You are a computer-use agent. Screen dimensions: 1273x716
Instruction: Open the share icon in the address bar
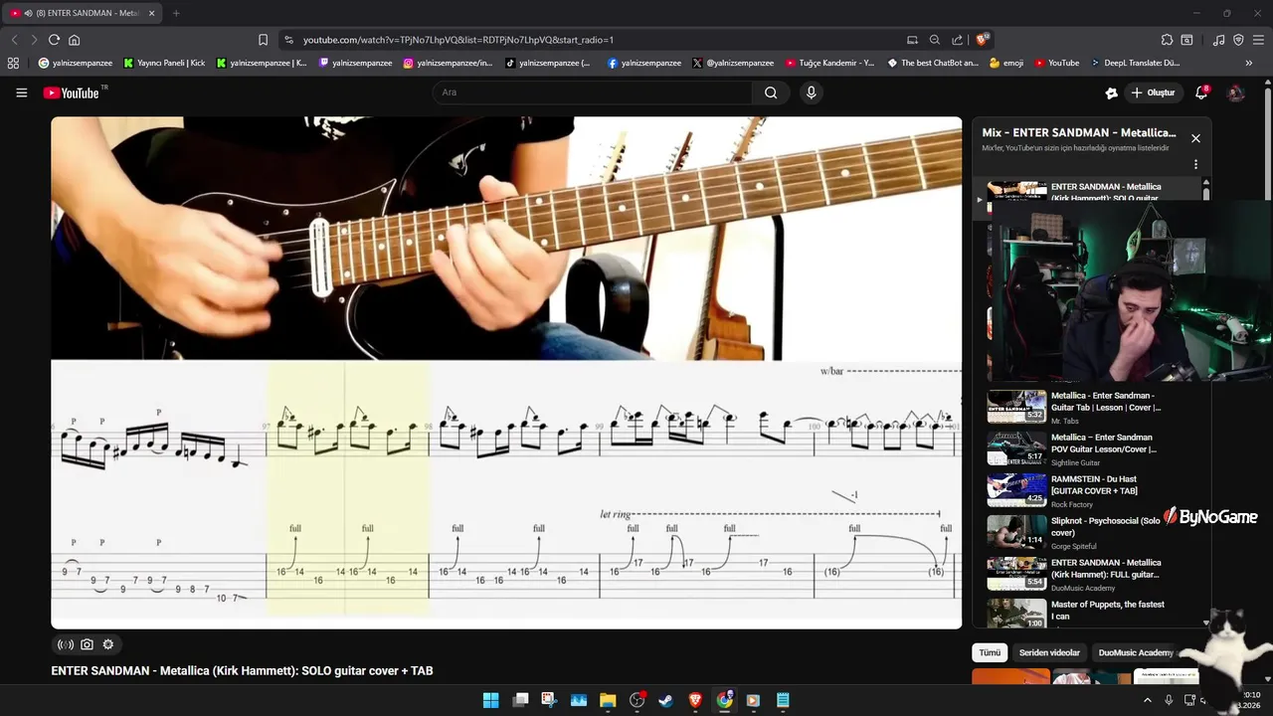[x=957, y=40]
